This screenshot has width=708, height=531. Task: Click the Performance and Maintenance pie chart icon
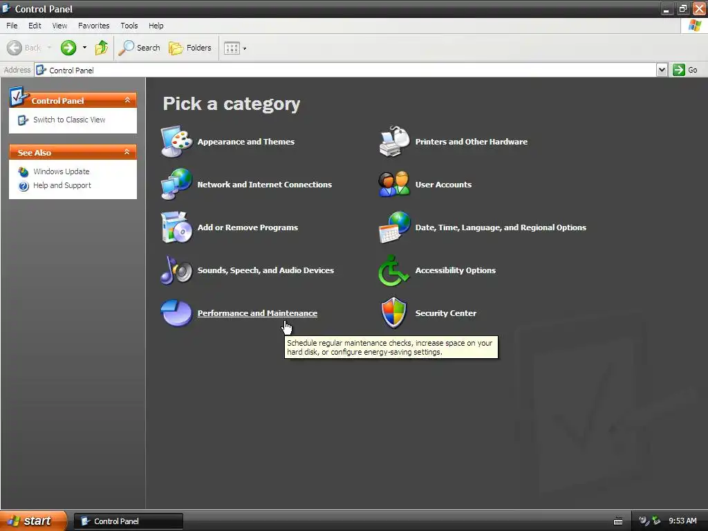point(177,313)
